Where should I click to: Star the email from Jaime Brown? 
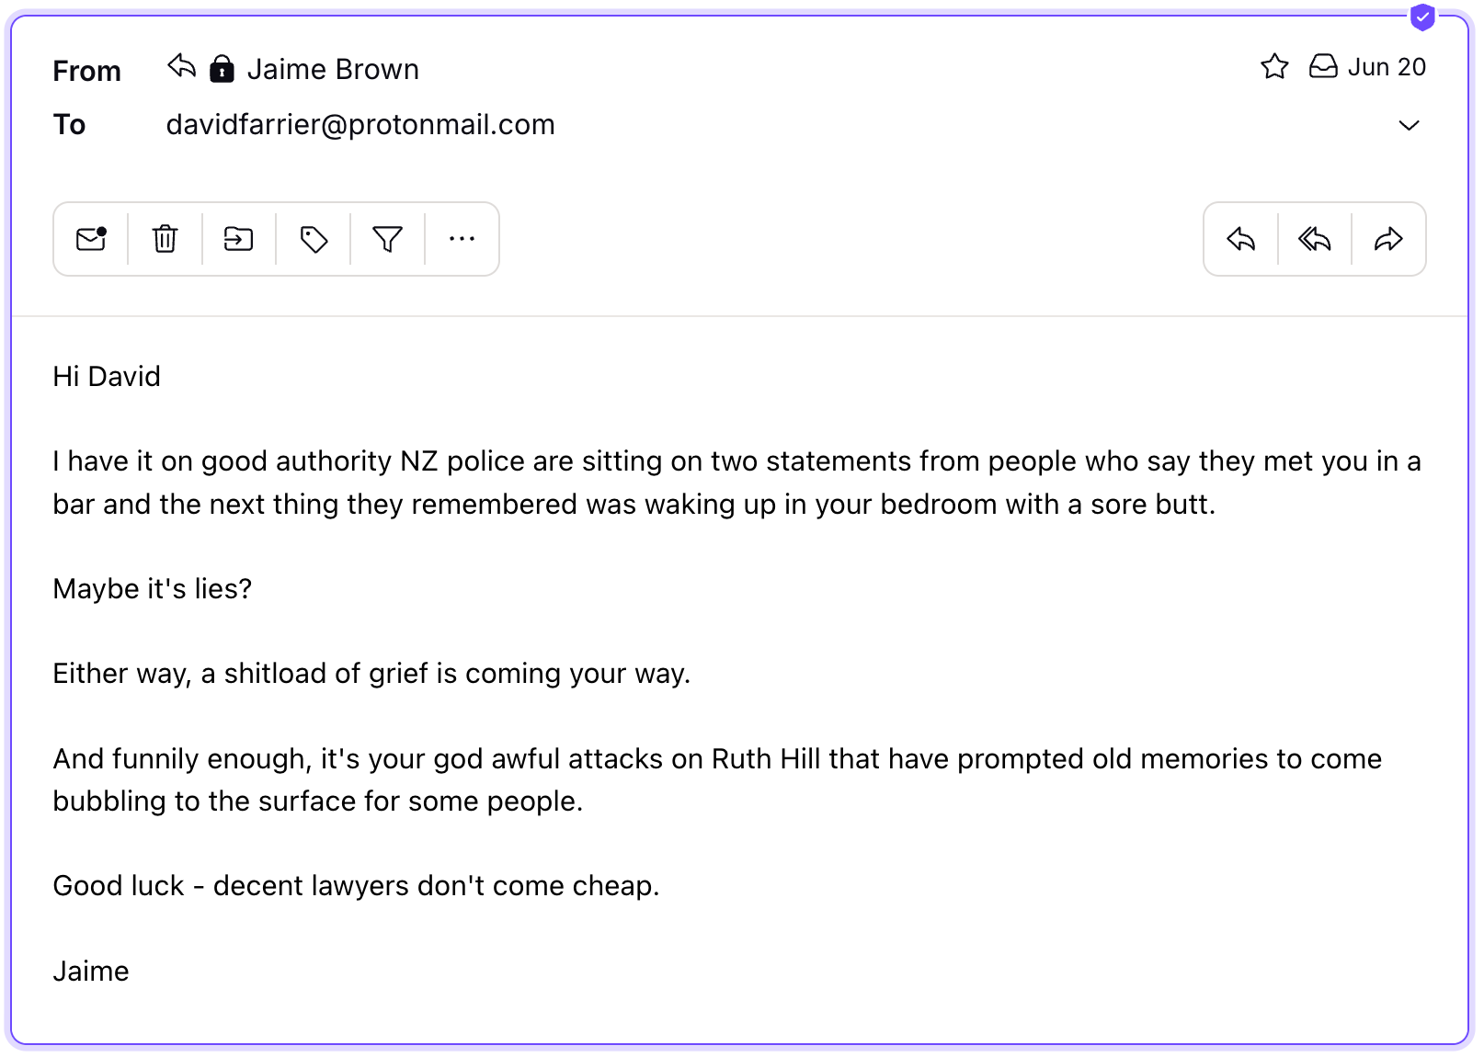tap(1274, 66)
